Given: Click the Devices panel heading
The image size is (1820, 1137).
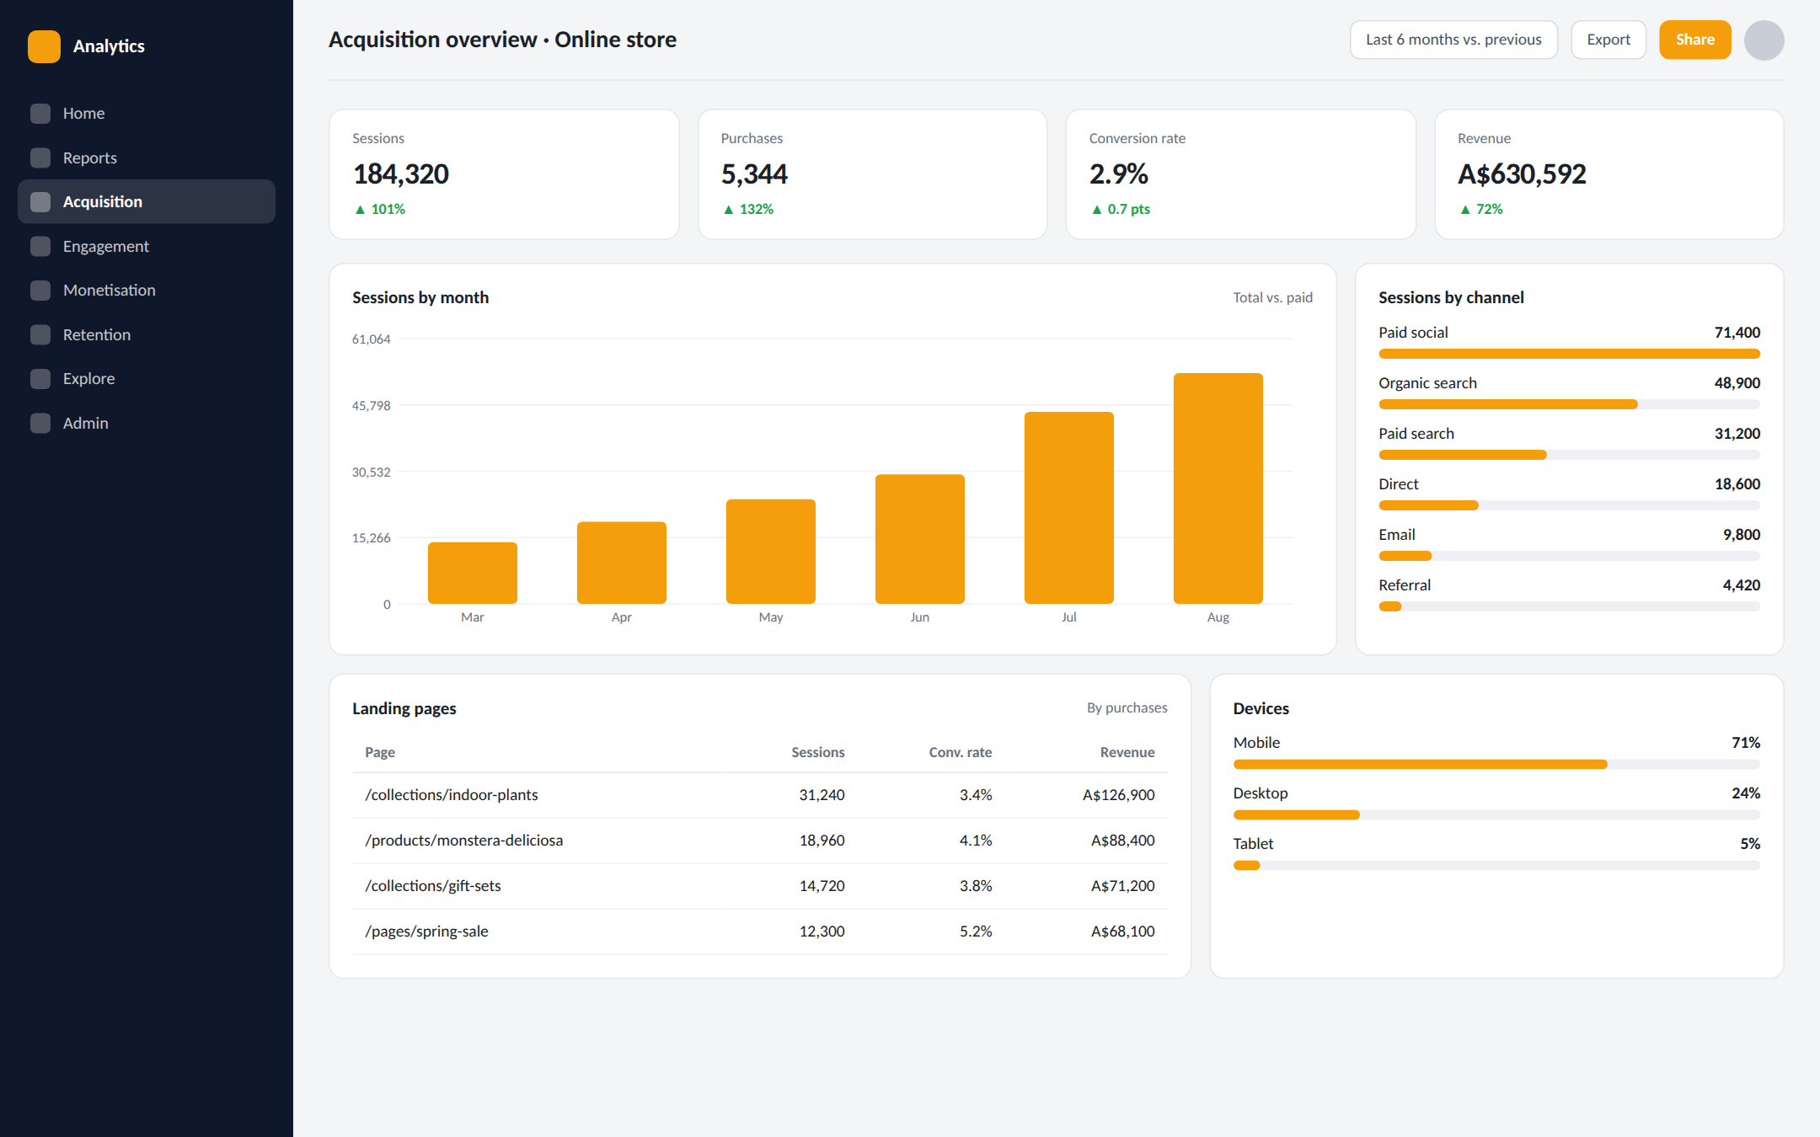Looking at the screenshot, I should point(1261,708).
